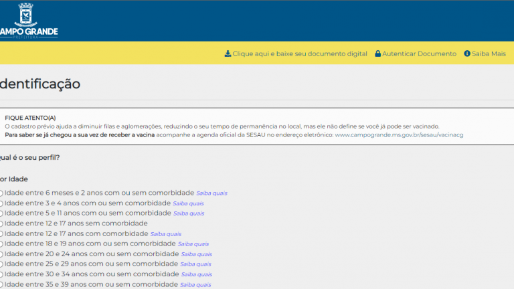Choose 'Idade entre 12 e 17 anos com comorbidade'
The width and height of the screenshot is (514, 289).
pyautogui.click(x=1, y=234)
